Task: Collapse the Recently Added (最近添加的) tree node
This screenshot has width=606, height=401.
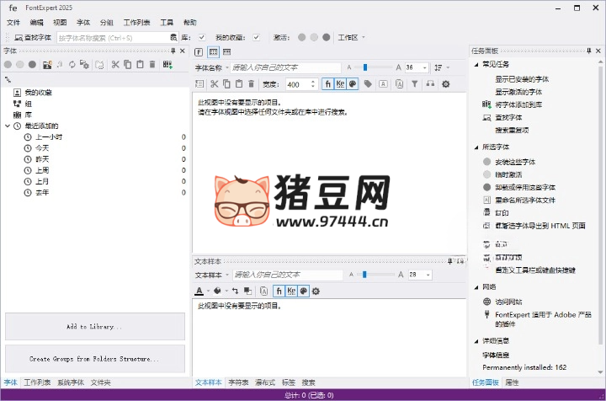Action: tap(8, 126)
